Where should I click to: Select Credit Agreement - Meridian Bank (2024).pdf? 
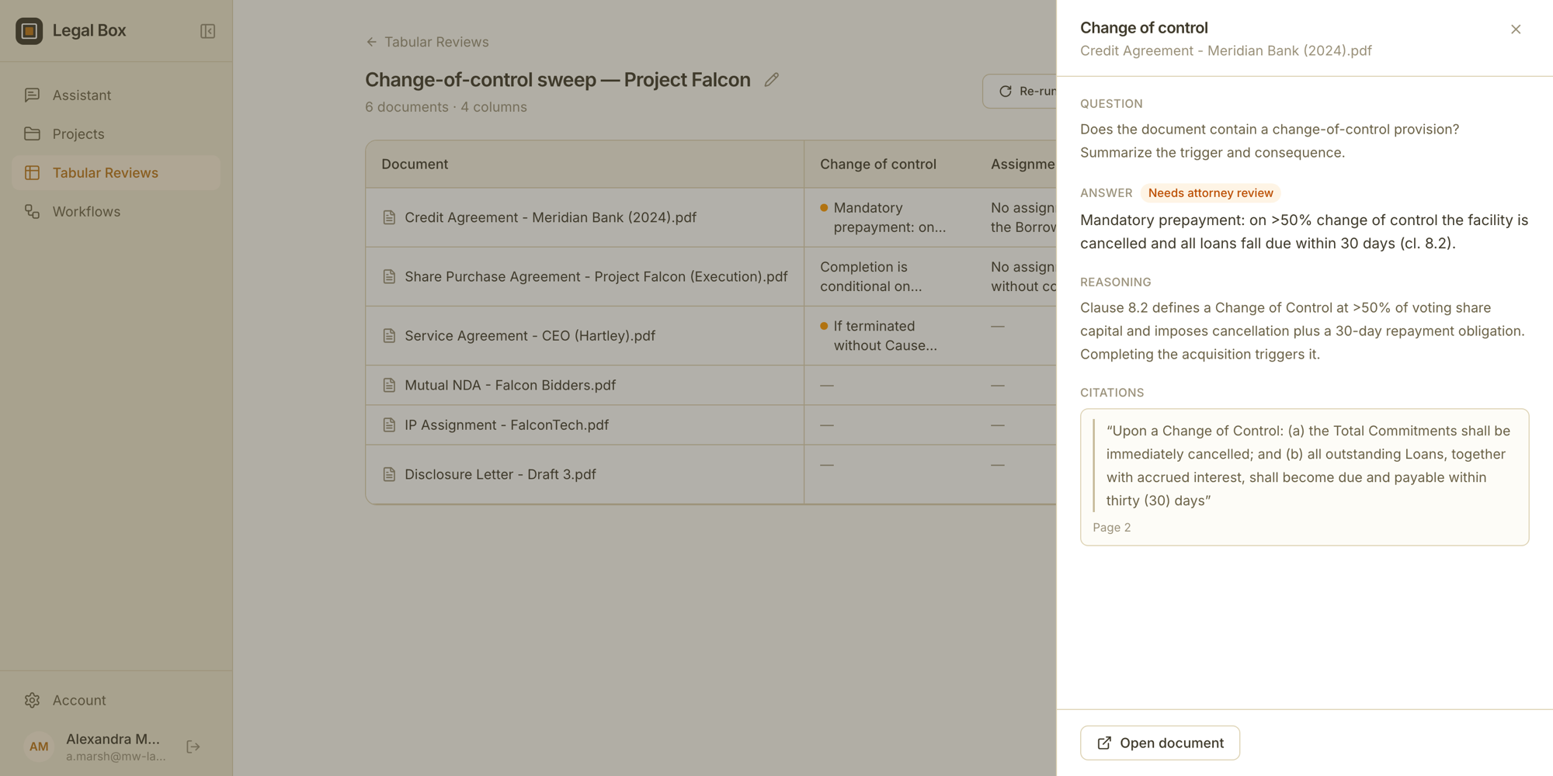(x=551, y=217)
